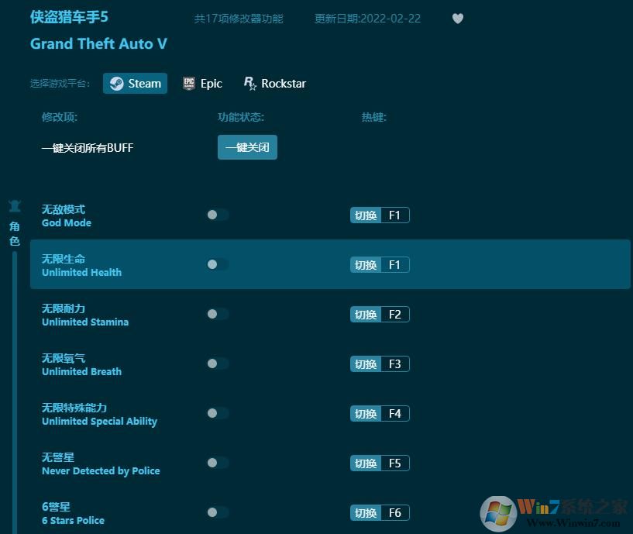
Task: Click 切换 button for Unlimited Stamina
Action: [x=366, y=315]
